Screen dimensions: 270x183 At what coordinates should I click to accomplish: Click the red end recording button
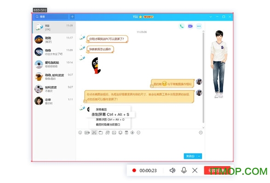(x=217, y=170)
